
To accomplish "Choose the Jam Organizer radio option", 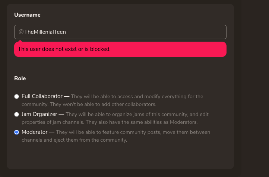I will pyautogui.click(x=16, y=115).
